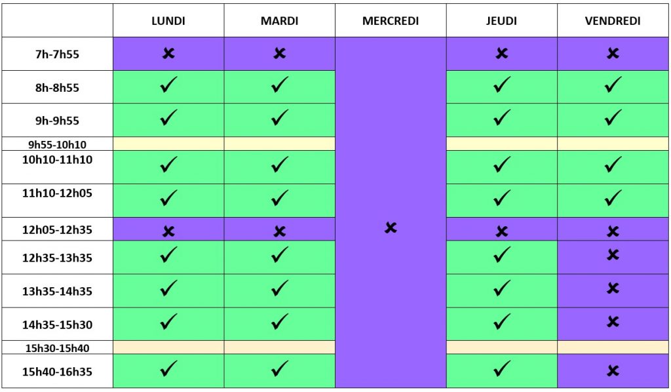Image resolution: width=671 pixels, height=392 pixels.
Task: Click the checkmark for Jeudi 14h35-15h30
Action: (502, 321)
